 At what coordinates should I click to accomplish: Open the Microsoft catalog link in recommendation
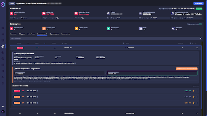click(x=33, y=79)
